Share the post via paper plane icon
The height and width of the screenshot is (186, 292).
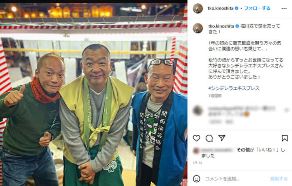click(222, 138)
